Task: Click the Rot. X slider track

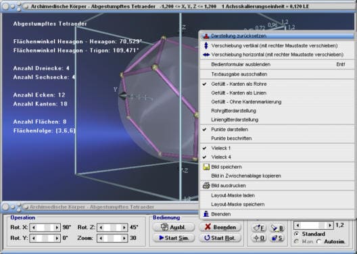Action: click(45, 228)
